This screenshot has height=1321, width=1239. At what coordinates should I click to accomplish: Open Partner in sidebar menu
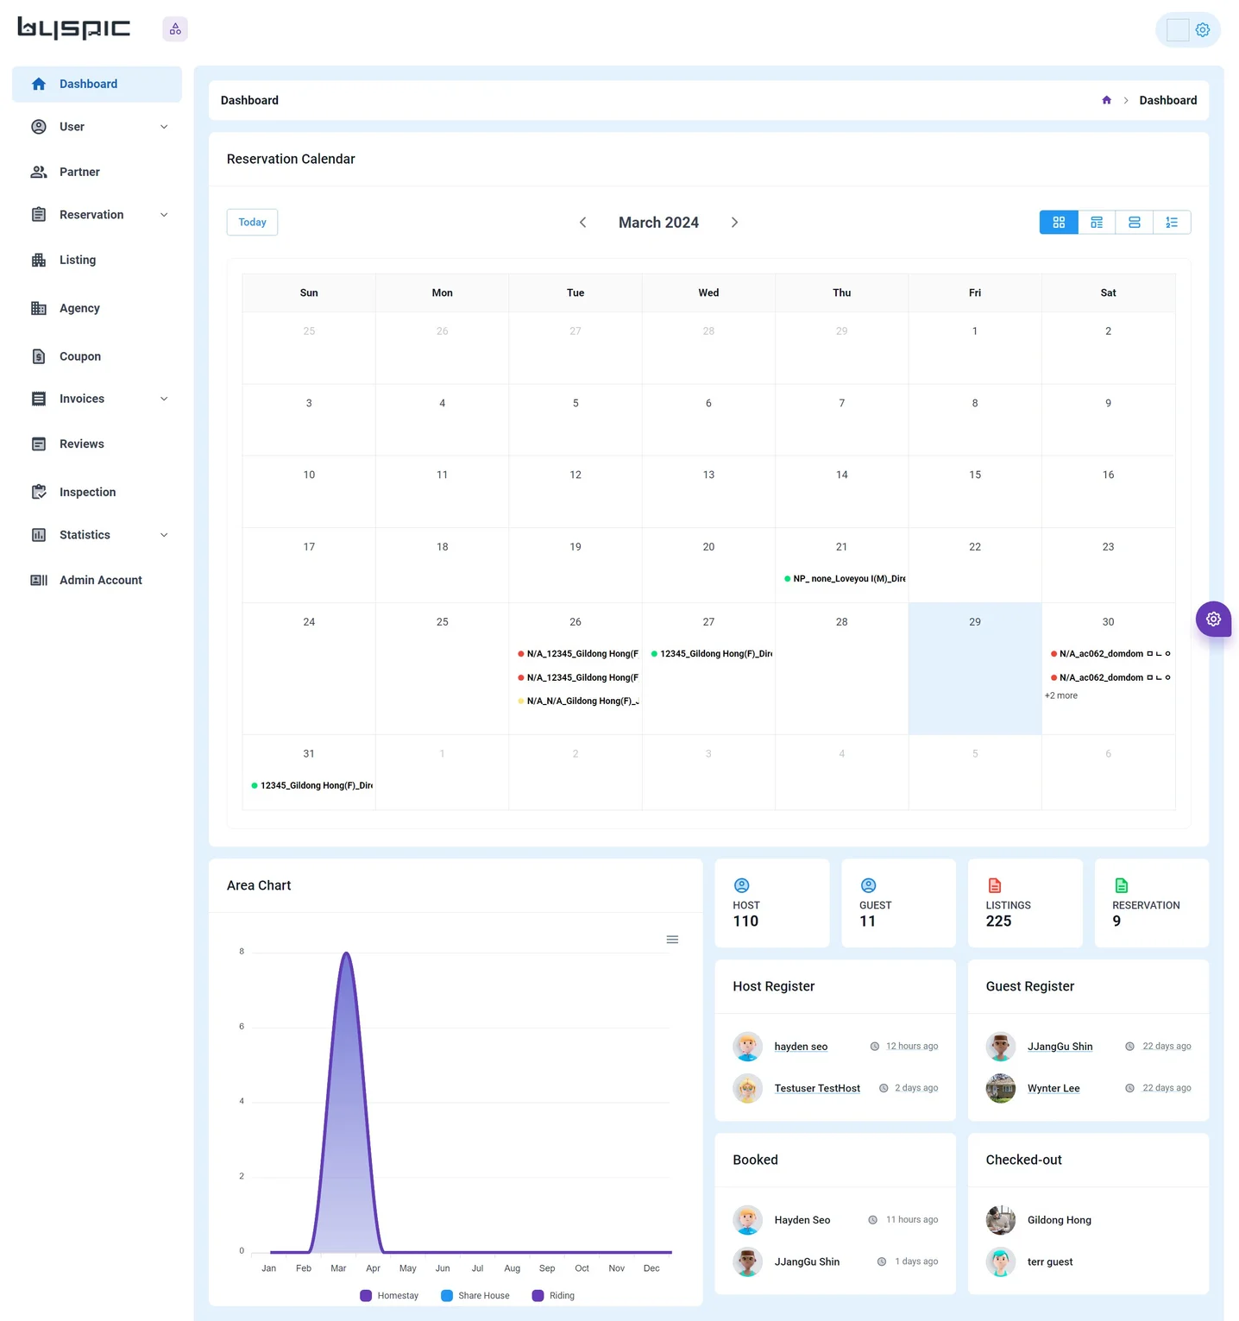(x=97, y=172)
